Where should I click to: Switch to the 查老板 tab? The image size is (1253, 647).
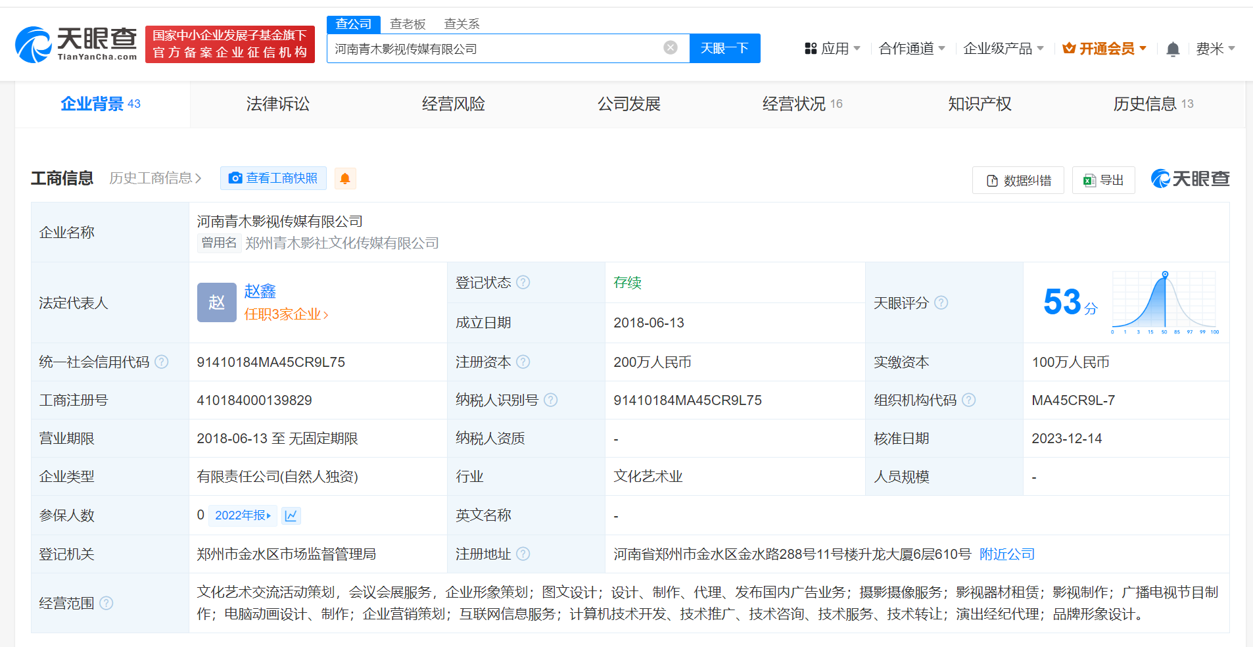click(x=408, y=24)
